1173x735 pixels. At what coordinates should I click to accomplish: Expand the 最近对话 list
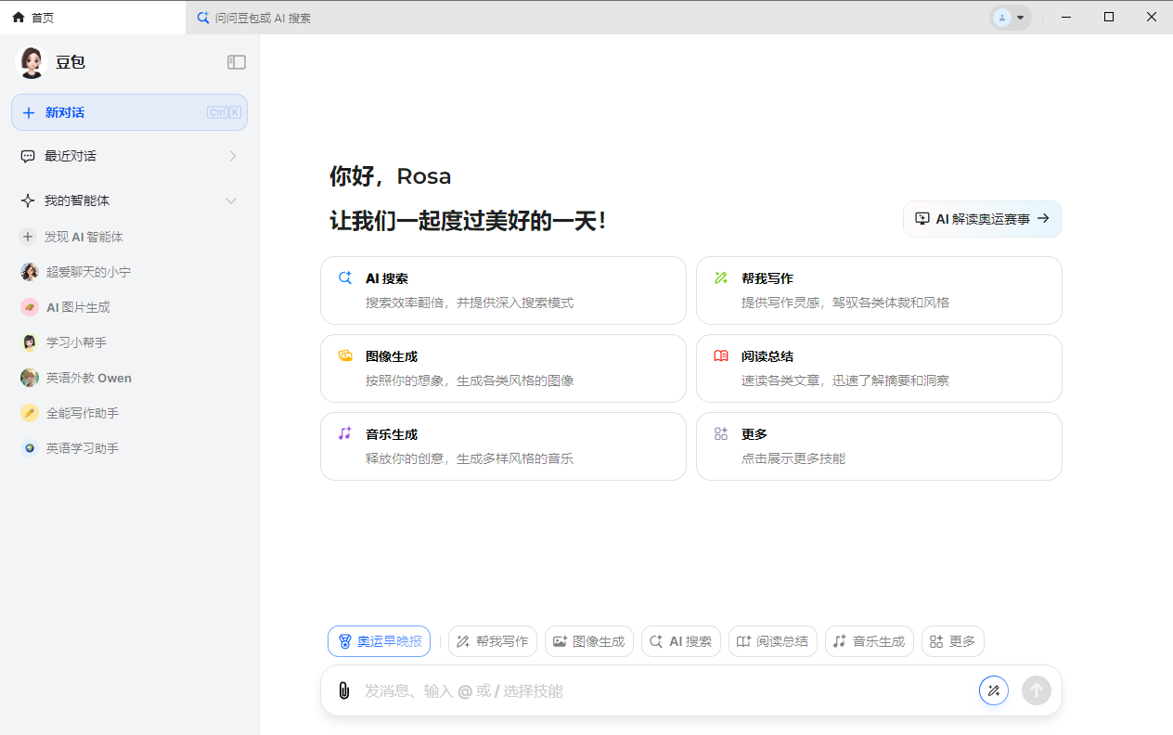pyautogui.click(x=232, y=156)
